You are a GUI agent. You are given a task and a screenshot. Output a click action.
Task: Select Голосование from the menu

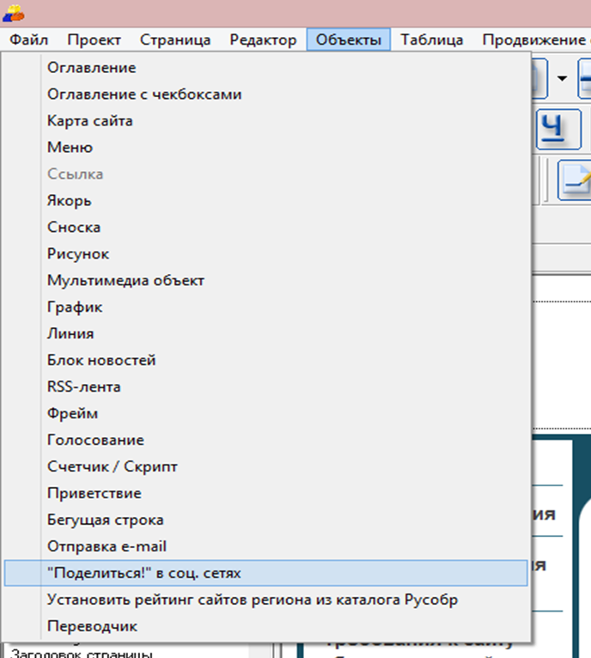pos(95,441)
